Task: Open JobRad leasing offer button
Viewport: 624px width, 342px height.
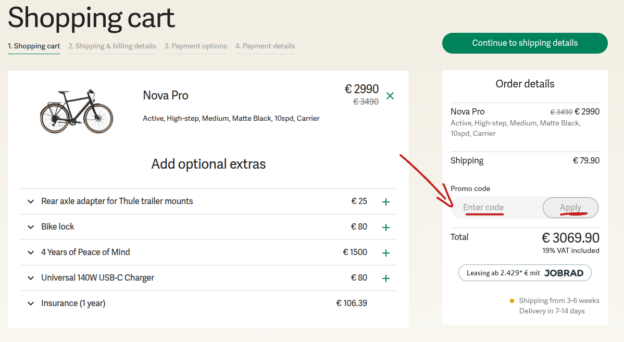Action: [x=525, y=273]
